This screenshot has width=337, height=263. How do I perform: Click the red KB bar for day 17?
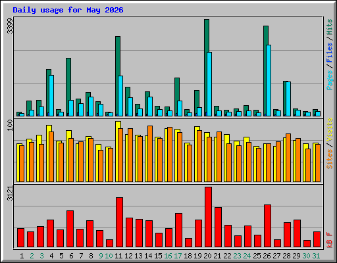tap(178, 230)
